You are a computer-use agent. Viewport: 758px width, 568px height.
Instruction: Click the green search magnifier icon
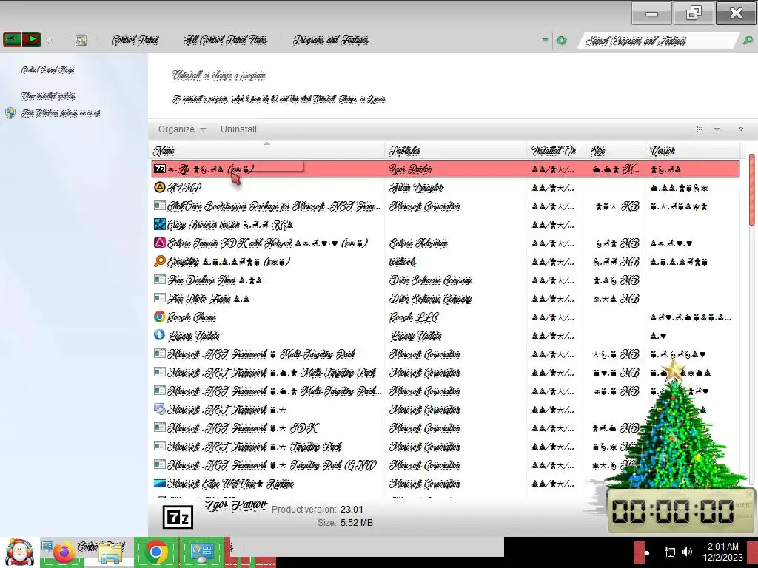tap(748, 41)
